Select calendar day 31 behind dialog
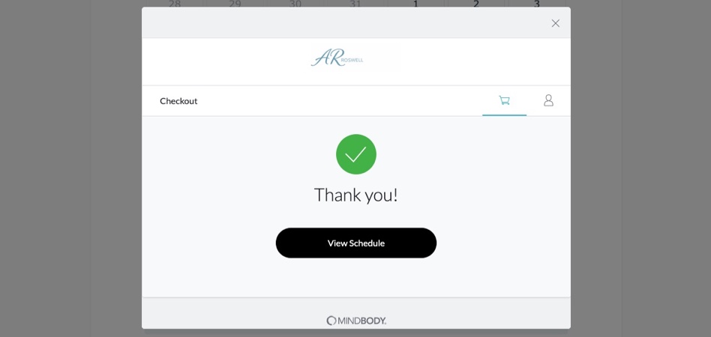Screen dimensions: 711x337 tap(355, 4)
